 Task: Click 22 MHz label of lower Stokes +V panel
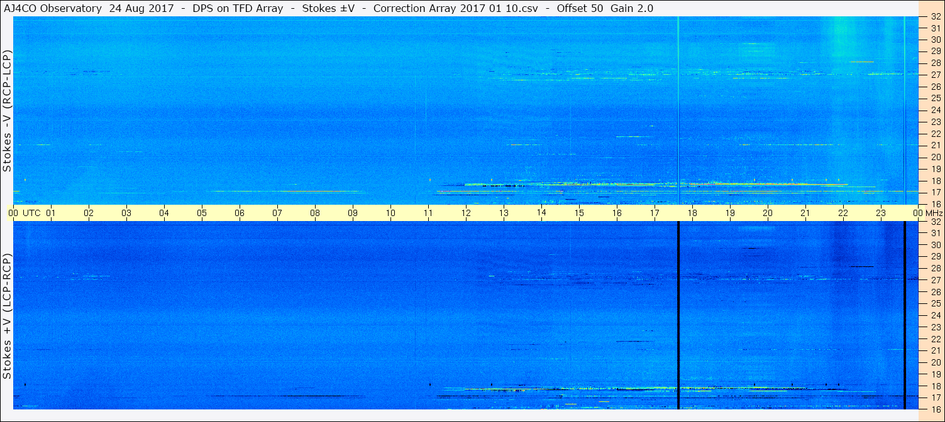tap(935, 339)
